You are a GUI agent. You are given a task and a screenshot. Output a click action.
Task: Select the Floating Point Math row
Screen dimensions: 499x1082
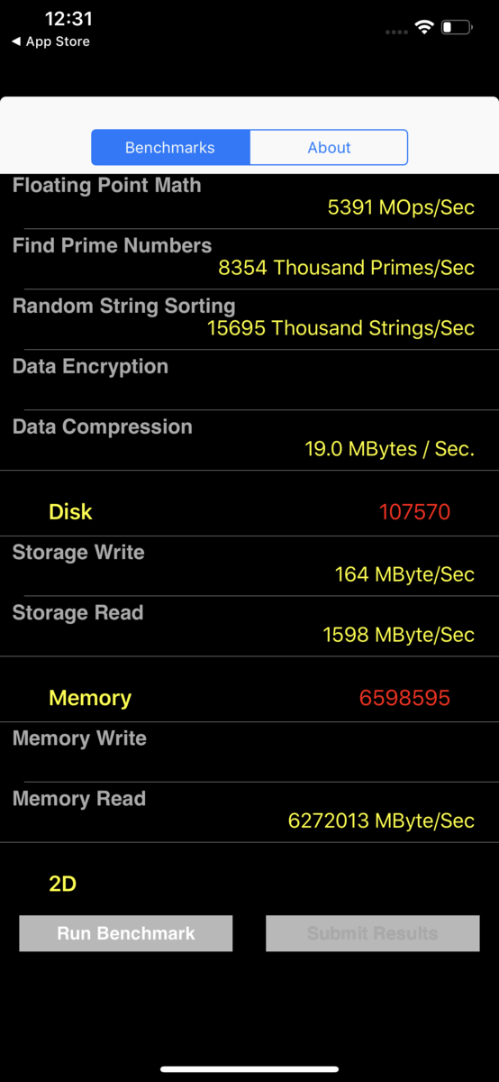[x=249, y=198]
